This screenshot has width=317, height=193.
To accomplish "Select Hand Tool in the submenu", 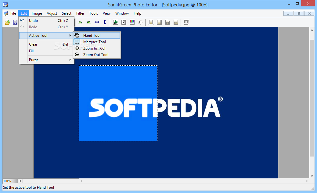I will 97,36.
